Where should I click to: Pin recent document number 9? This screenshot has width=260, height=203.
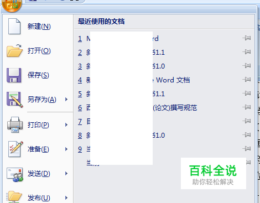[247, 149]
